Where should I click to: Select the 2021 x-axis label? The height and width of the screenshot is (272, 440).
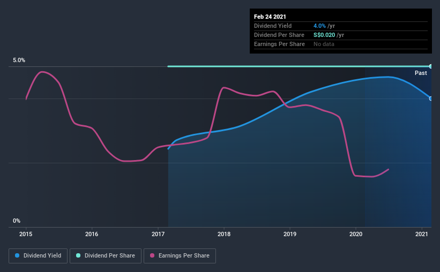point(421,234)
